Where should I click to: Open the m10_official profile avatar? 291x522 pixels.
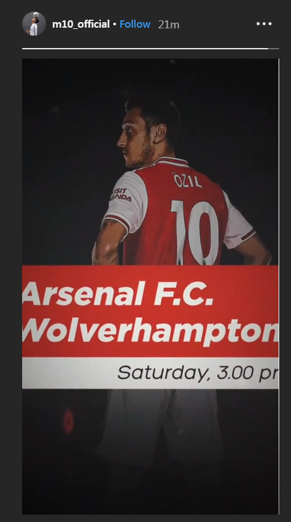[x=34, y=24]
